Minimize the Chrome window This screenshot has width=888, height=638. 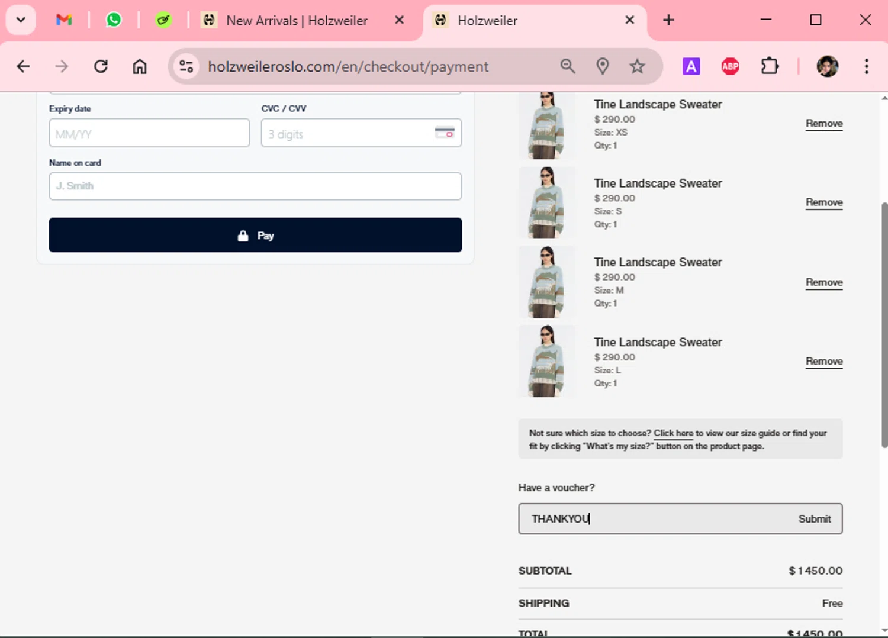coord(766,20)
